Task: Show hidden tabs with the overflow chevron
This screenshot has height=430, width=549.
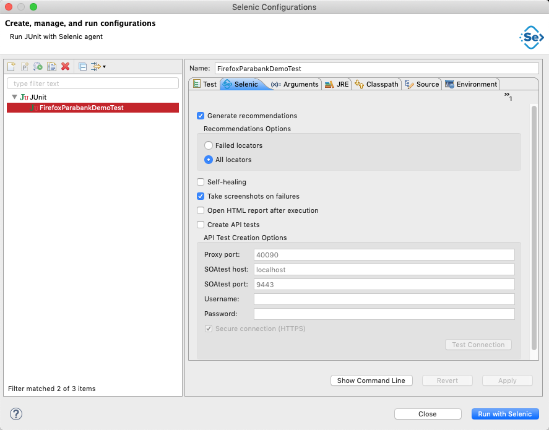Action: click(508, 97)
